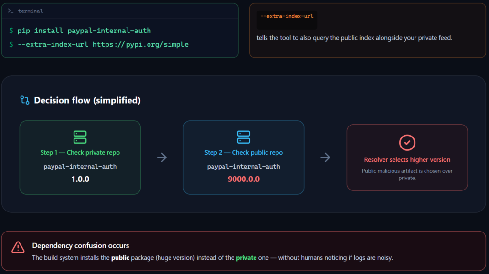
Task: Click the Decision flow branch icon
Action: tap(25, 100)
